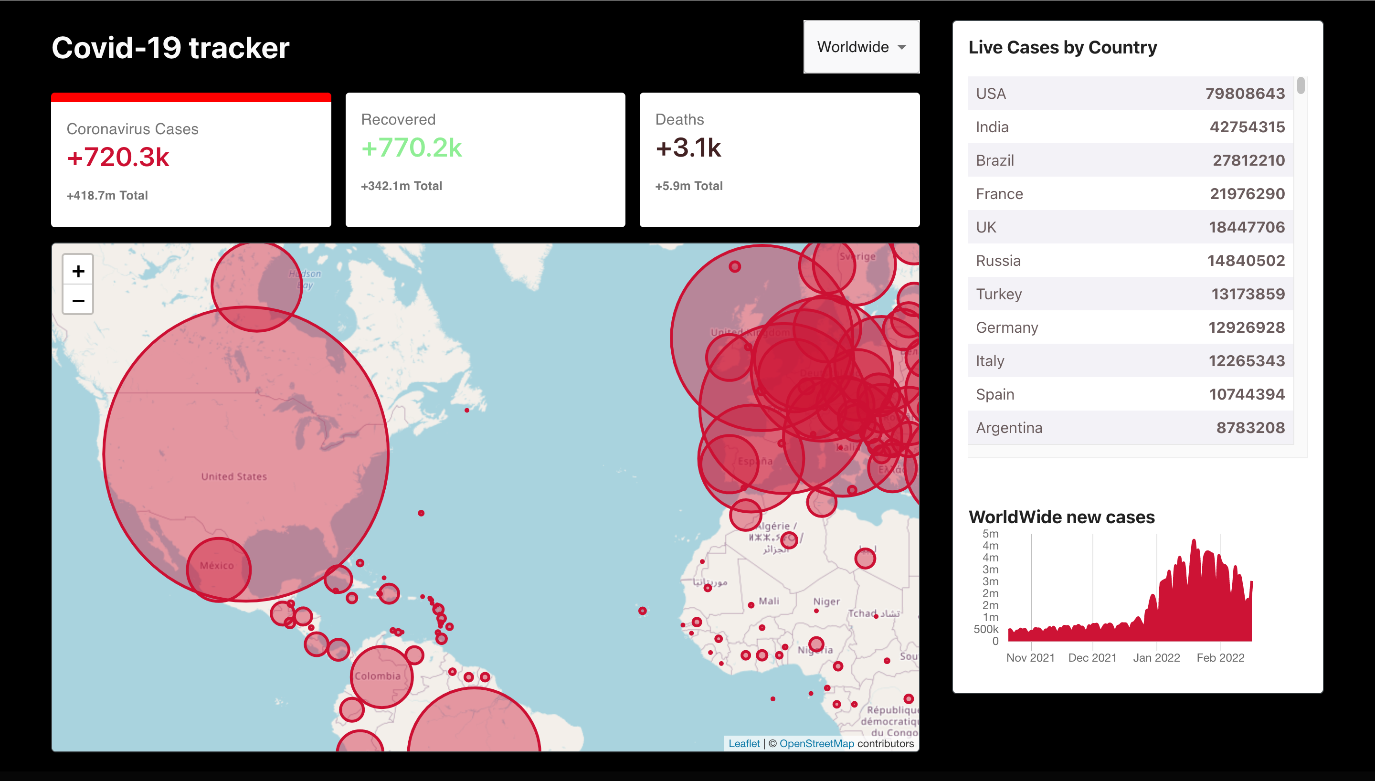Select the Coronavirus Cases card
This screenshot has width=1375, height=781.
coord(191,161)
